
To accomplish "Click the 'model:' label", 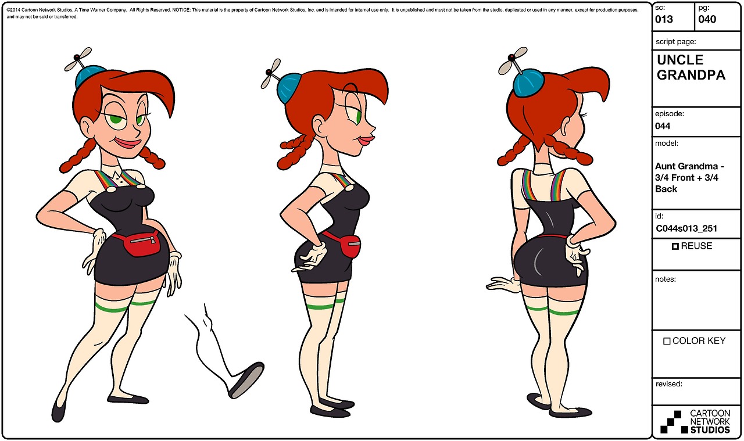I will (x=667, y=144).
